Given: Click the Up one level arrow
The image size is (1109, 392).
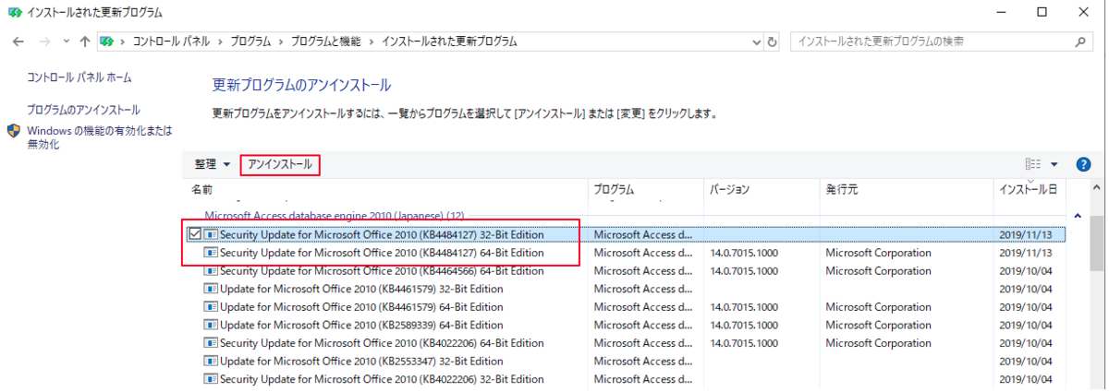Looking at the screenshot, I should tap(85, 42).
